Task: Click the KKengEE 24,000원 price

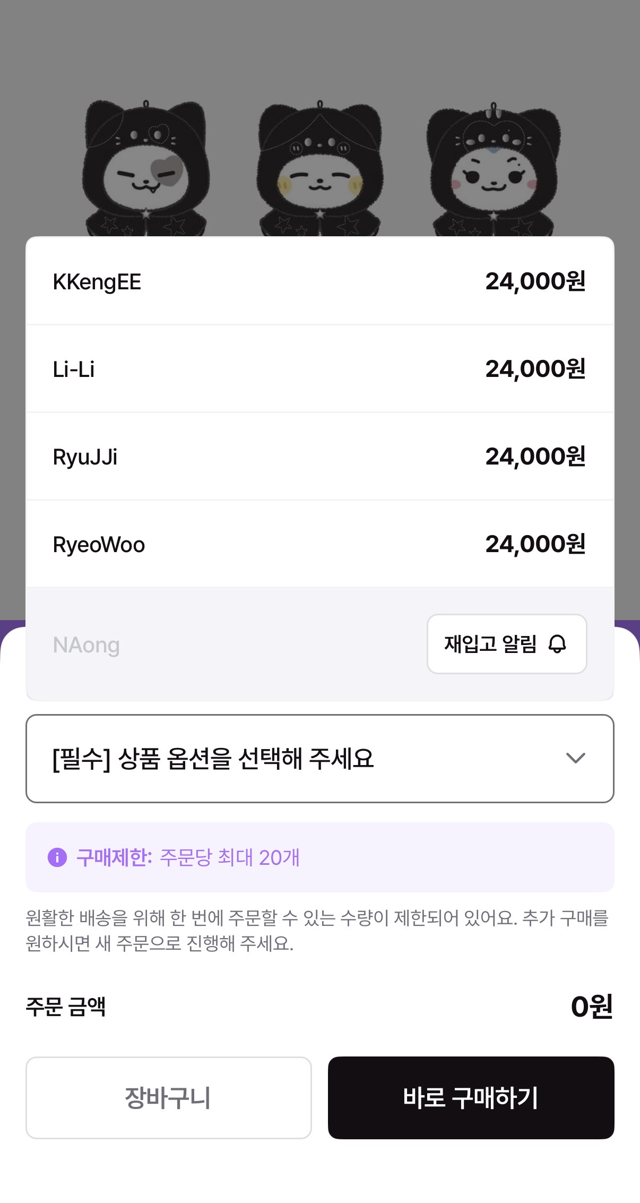Action: click(535, 281)
